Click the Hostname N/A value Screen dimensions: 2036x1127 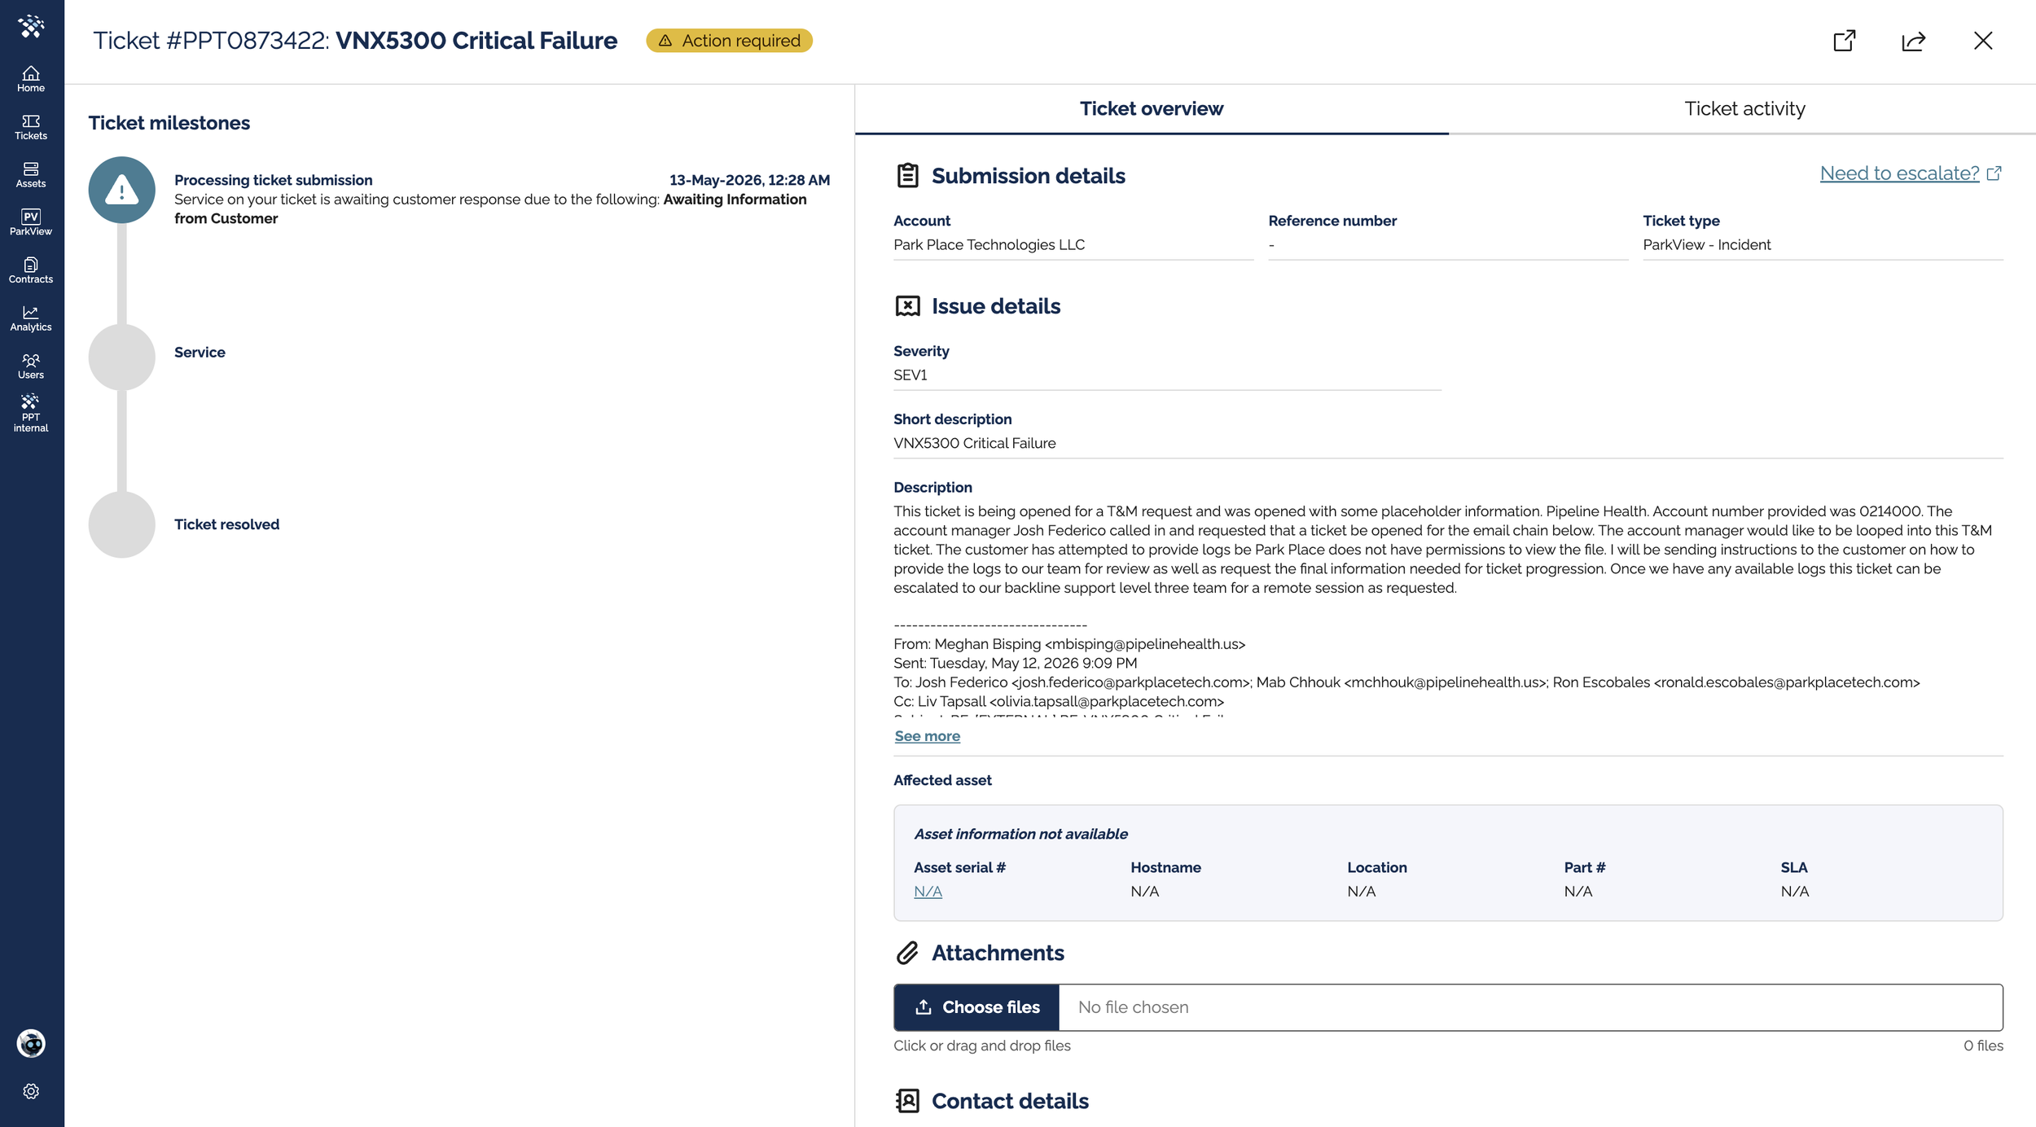[1144, 892]
